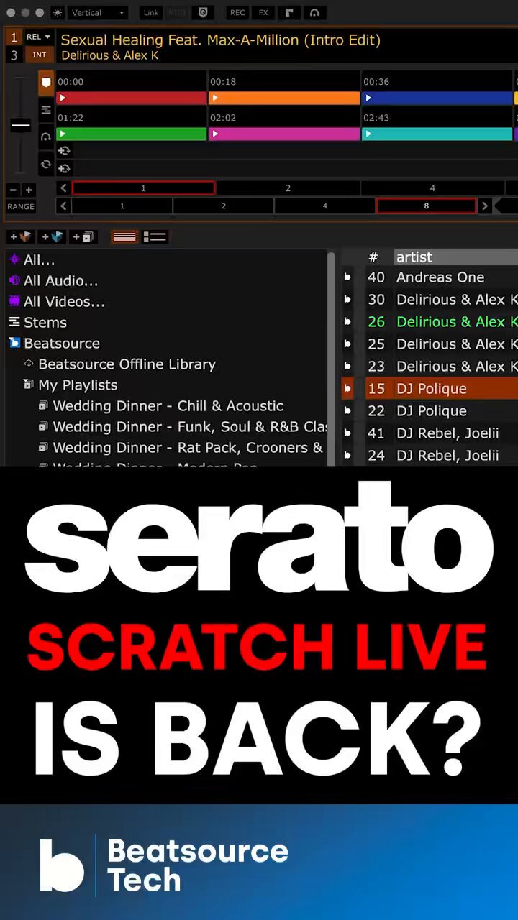Click the pitch plus button
Screen dimensions: 518x920
click(x=28, y=190)
